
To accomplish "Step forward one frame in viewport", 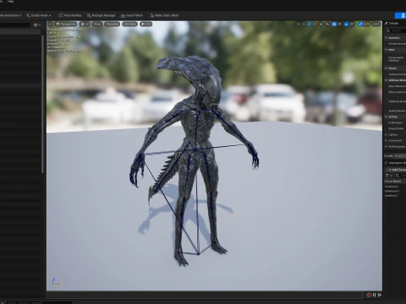I will click(380, 295).
